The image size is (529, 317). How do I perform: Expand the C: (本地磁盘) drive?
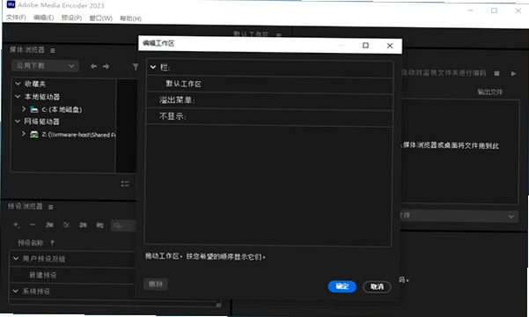(24, 109)
